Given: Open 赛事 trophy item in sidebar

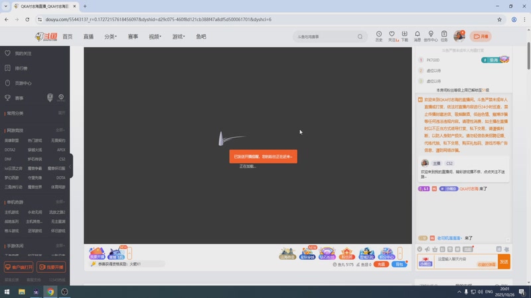Looking at the screenshot, I should 15,98.
